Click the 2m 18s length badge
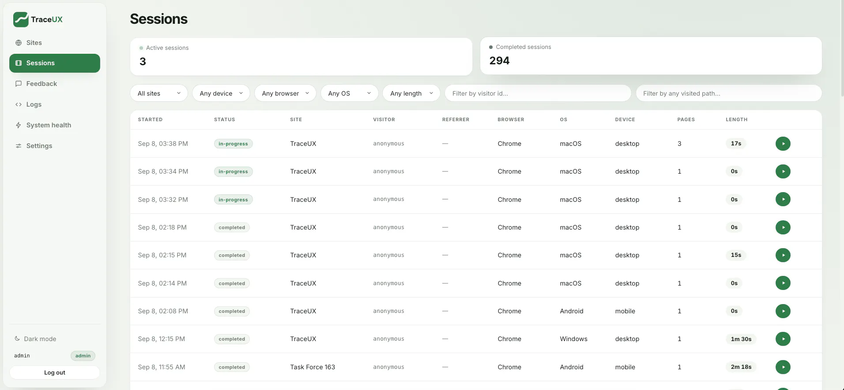 pyautogui.click(x=741, y=367)
